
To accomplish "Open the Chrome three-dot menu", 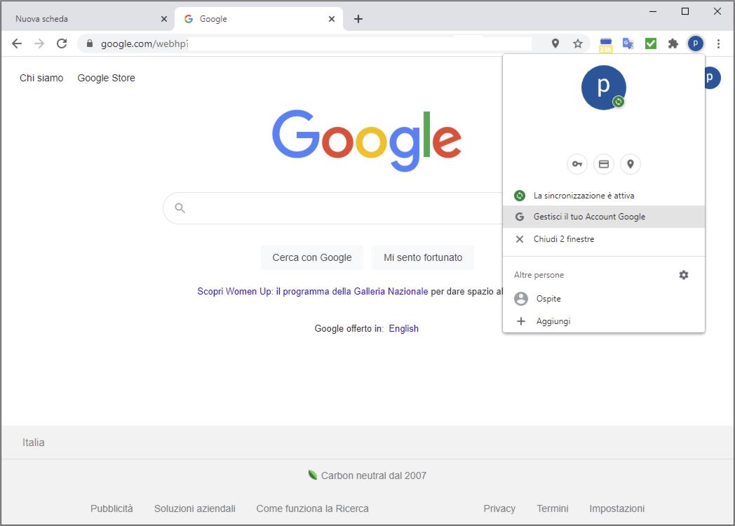I will click(x=718, y=43).
